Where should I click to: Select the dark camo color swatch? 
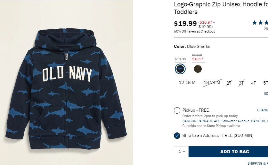point(198,69)
